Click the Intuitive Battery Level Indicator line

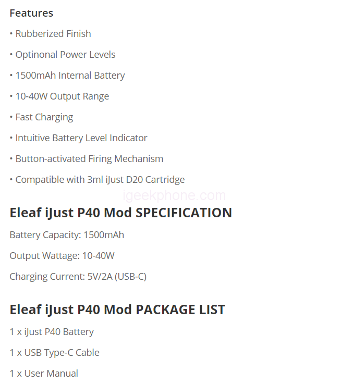[x=81, y=138]
